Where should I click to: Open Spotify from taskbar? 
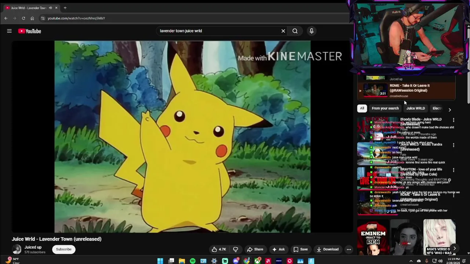[192, 261]
